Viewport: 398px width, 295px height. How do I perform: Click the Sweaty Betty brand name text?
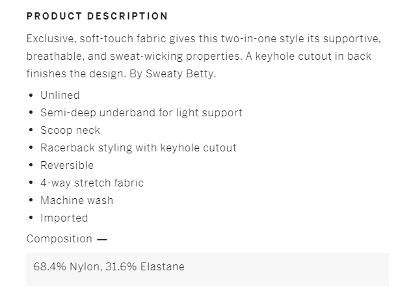click(x=180, y=74)
